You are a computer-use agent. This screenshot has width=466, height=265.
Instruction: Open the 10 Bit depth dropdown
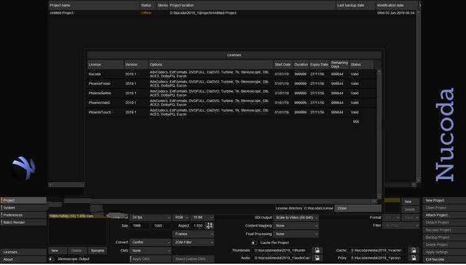[x=202, y=218]
